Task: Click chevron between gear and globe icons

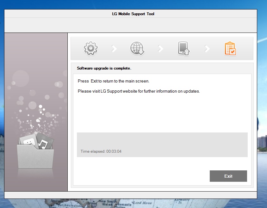Action: click(114, 48)
